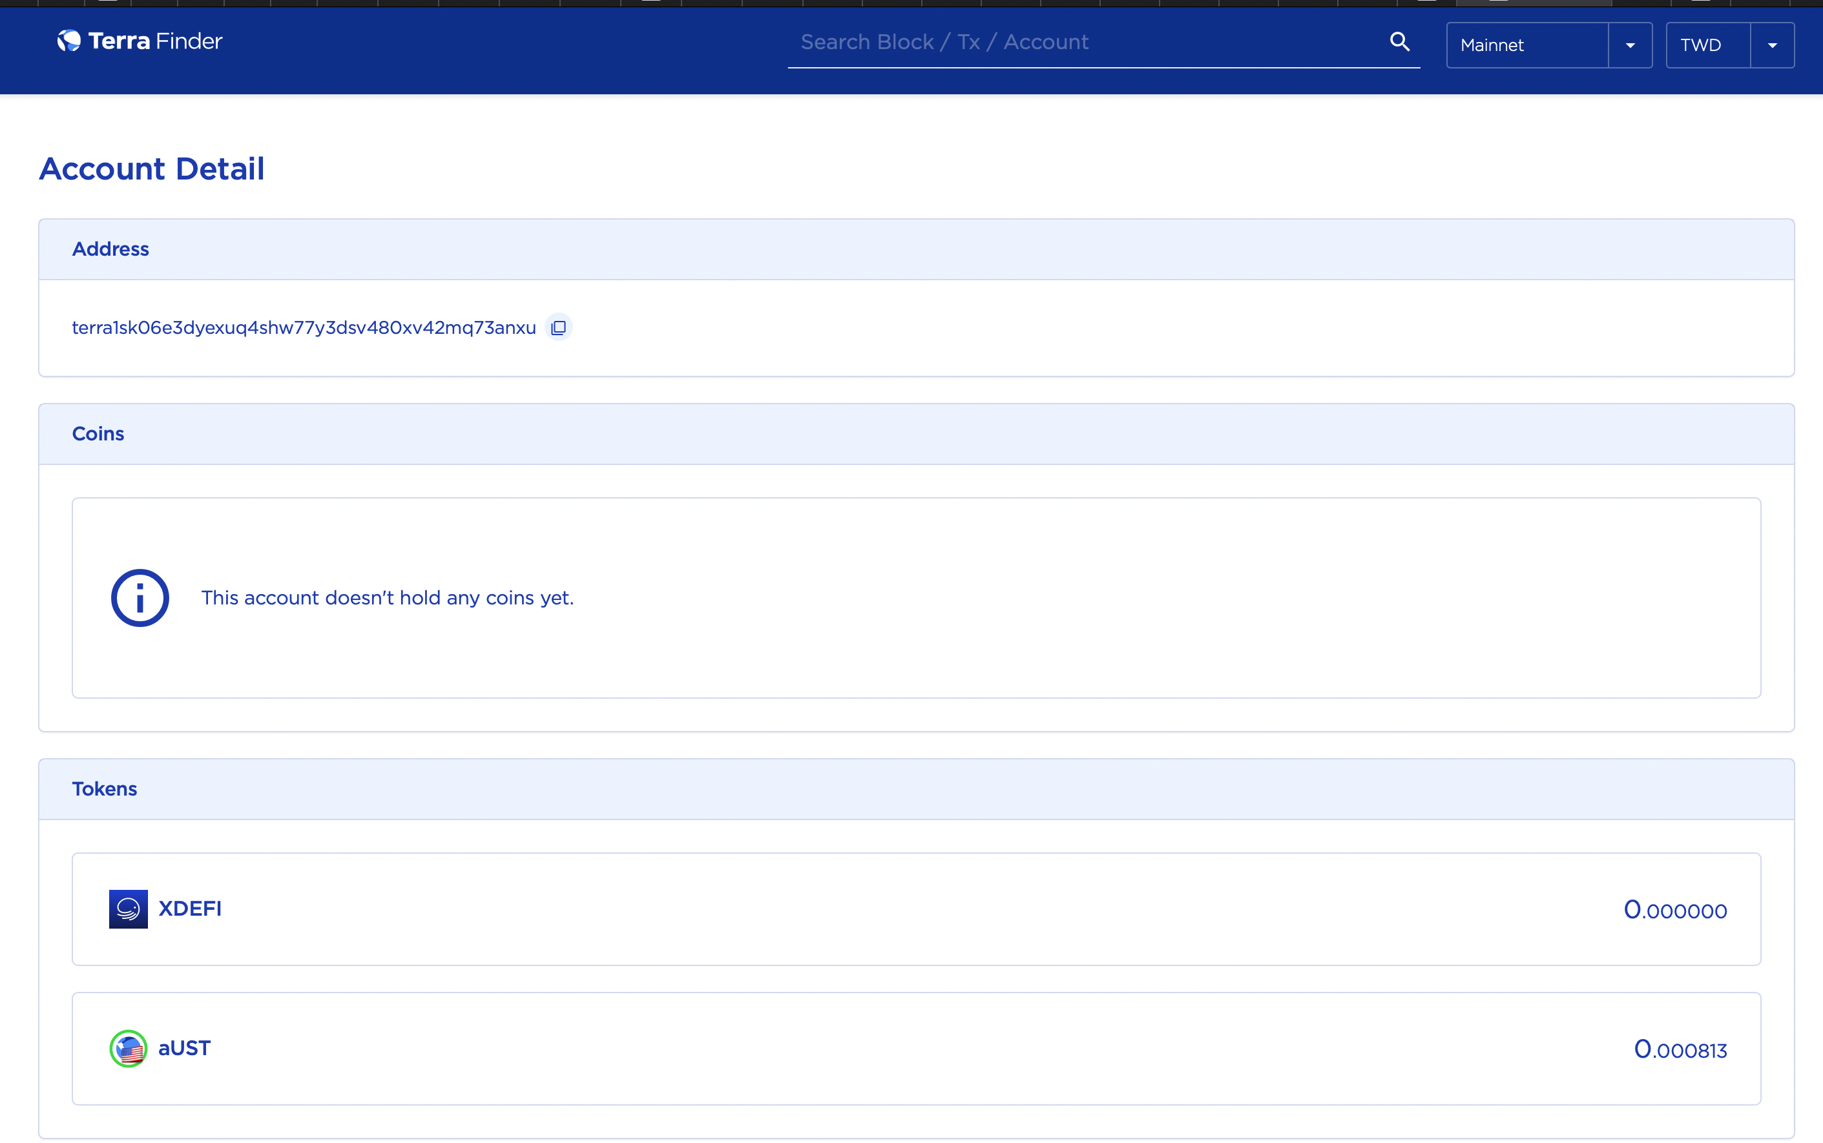Click the Account Detail heading
Image resolution: width=1823 pixels, height=1143 pixels.
pos(152,169)
